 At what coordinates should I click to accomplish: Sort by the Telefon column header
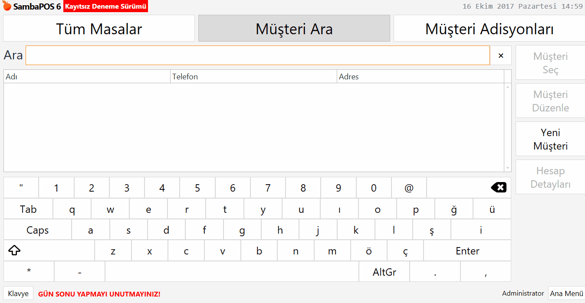coord(253,77)
